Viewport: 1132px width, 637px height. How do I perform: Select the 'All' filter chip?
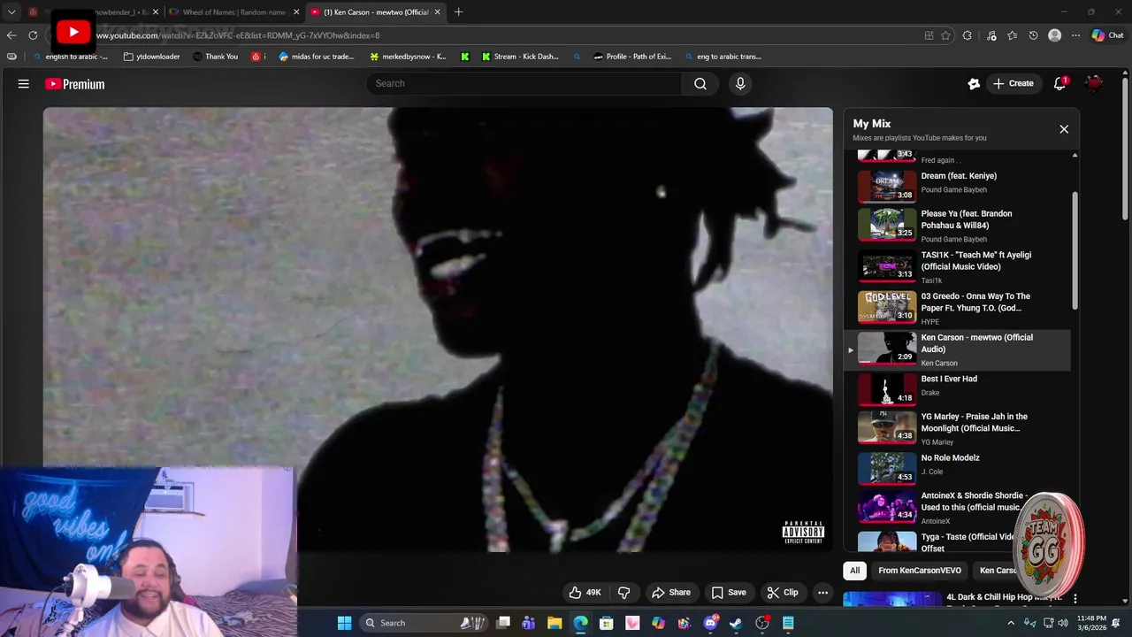click(x=854, y=571)
